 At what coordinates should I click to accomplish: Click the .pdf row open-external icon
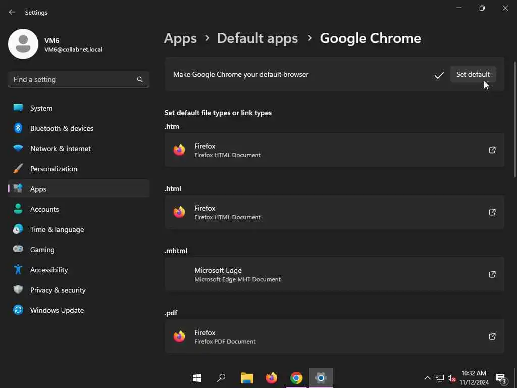pos(492,336)
